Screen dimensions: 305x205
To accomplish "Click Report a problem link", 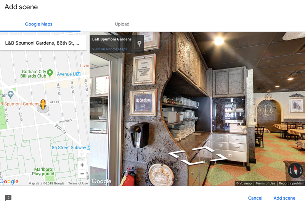I will coord(291,183).
